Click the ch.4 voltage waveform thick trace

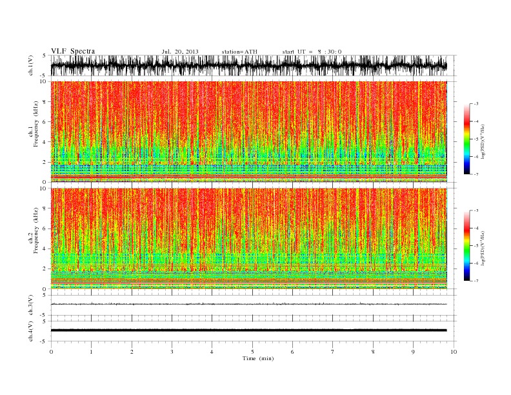tap(249, 330)
